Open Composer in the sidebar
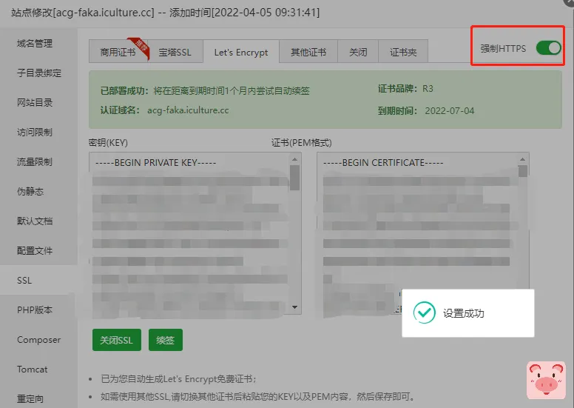The width and height of the screenshot is (574, 408). (38, 340)
